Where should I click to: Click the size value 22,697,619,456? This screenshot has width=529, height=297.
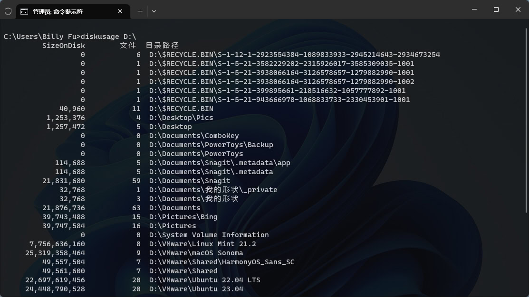pyautogui.click(x=55, y=280)
